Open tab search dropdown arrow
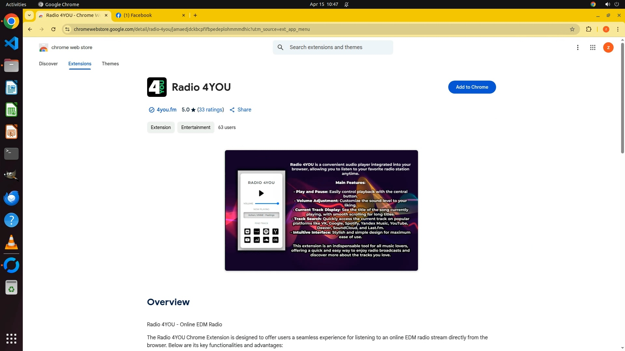This screenshot has height=351, width=625. (29, 15)
